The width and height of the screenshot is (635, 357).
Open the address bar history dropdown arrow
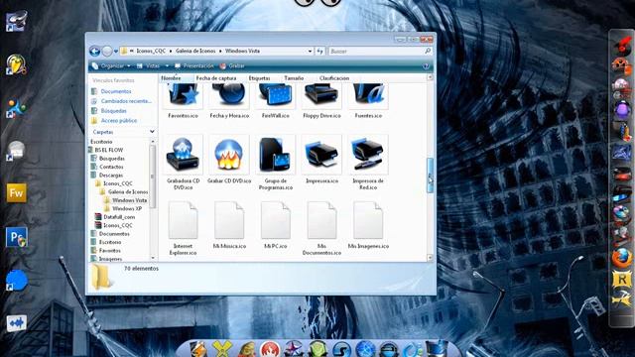pos(310,52)
